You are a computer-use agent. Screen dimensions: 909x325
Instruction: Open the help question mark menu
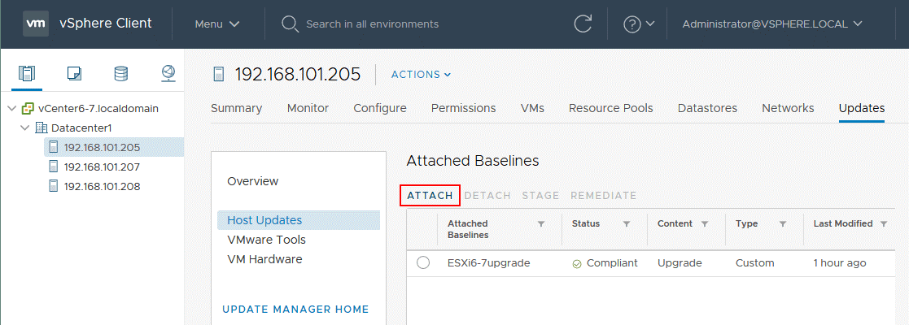point(638,24)
